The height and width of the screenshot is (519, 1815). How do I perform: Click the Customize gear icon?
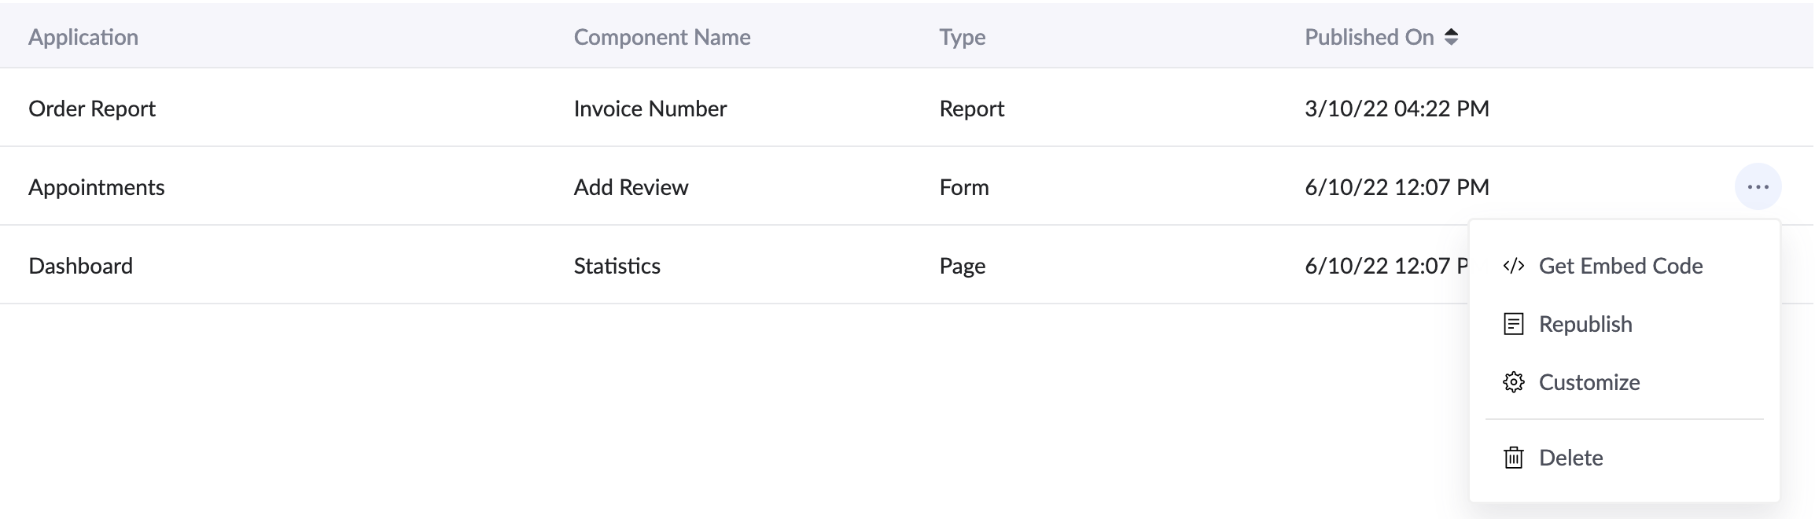click(x=1513, y=382)
